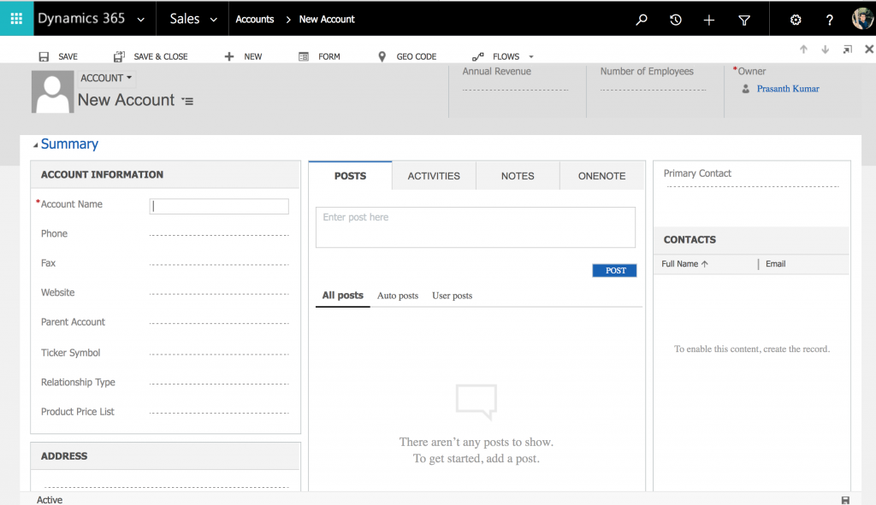
Task: Open the app launcher waffle icon
Action: click(x=16, y=18)
